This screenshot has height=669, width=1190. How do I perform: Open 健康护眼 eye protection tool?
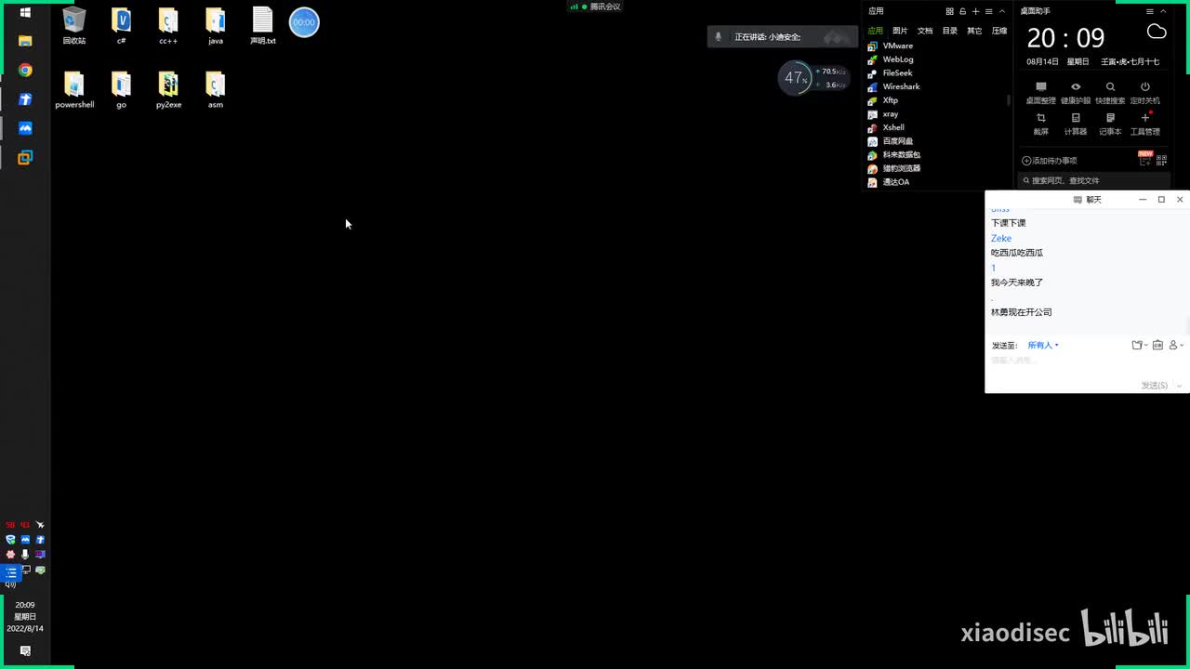[1076, 93]
